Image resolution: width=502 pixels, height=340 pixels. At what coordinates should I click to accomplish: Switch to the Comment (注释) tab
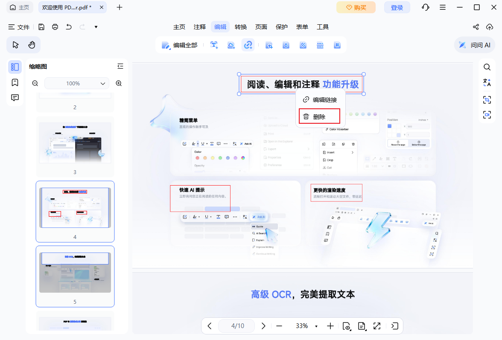(200, 27)
